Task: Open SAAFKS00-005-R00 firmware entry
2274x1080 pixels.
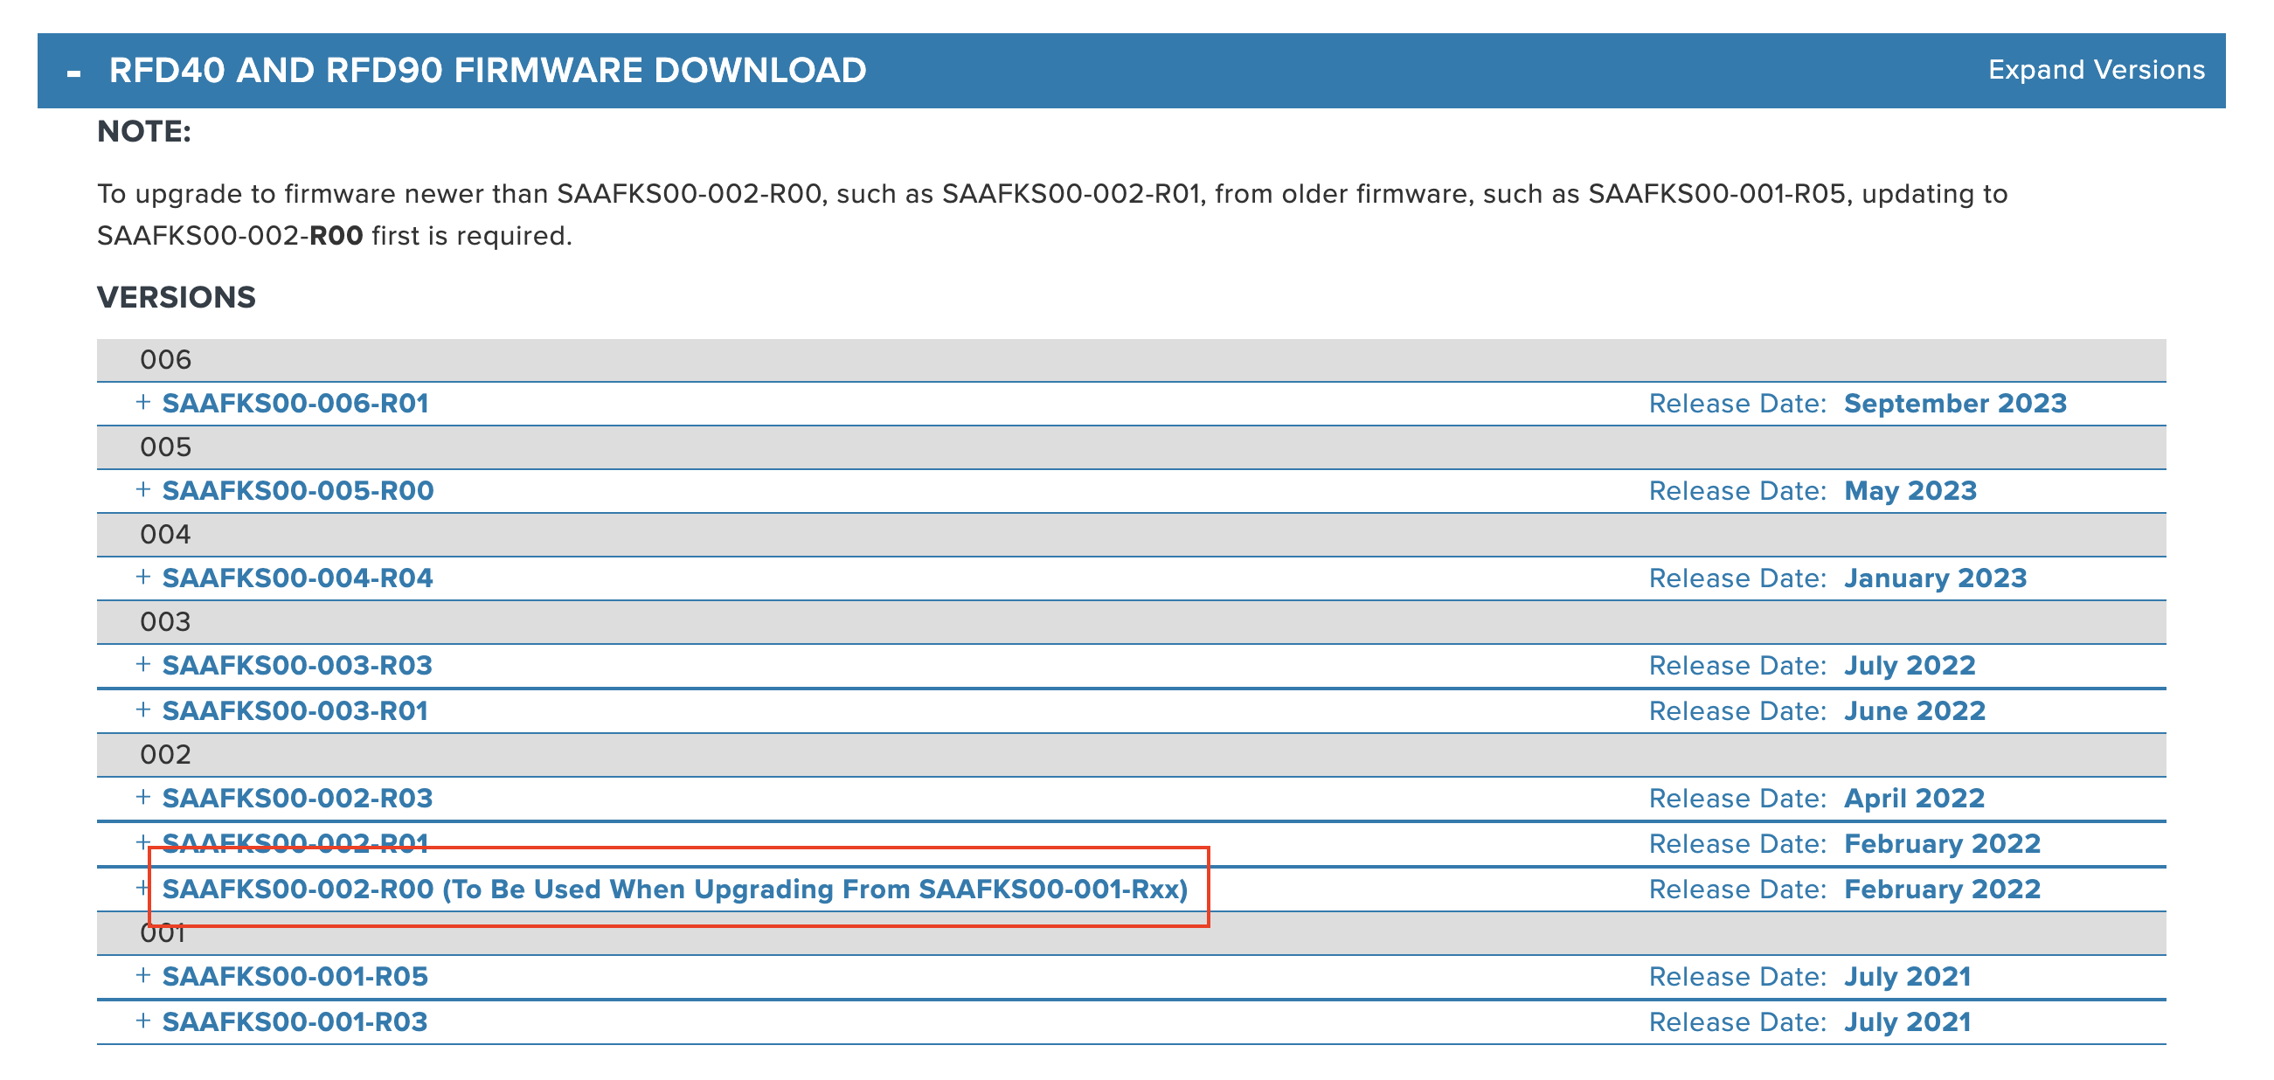Action: pyautogui.click(x=297, y=491)
